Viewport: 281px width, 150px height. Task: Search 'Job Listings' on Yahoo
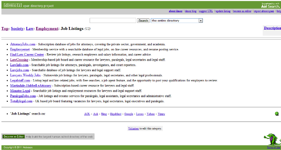(x=151, y=114)
